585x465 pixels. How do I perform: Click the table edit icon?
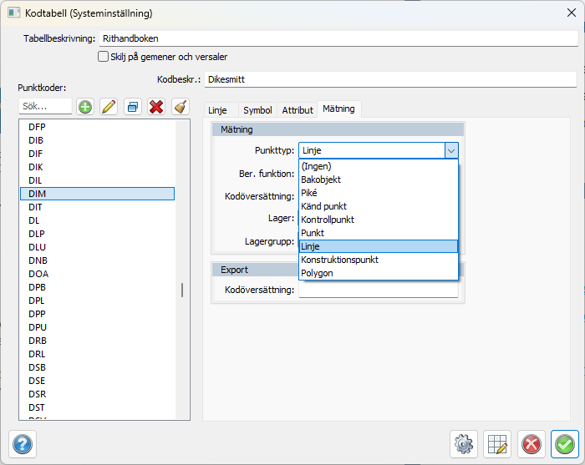click(x=498, y=444)
